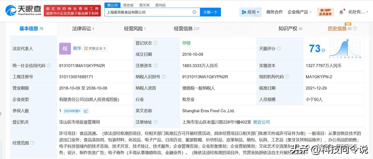The width and height of the screenshot is (373, 159).
Task: Open the 经营风险 tab
Action: tap(135, 29)
